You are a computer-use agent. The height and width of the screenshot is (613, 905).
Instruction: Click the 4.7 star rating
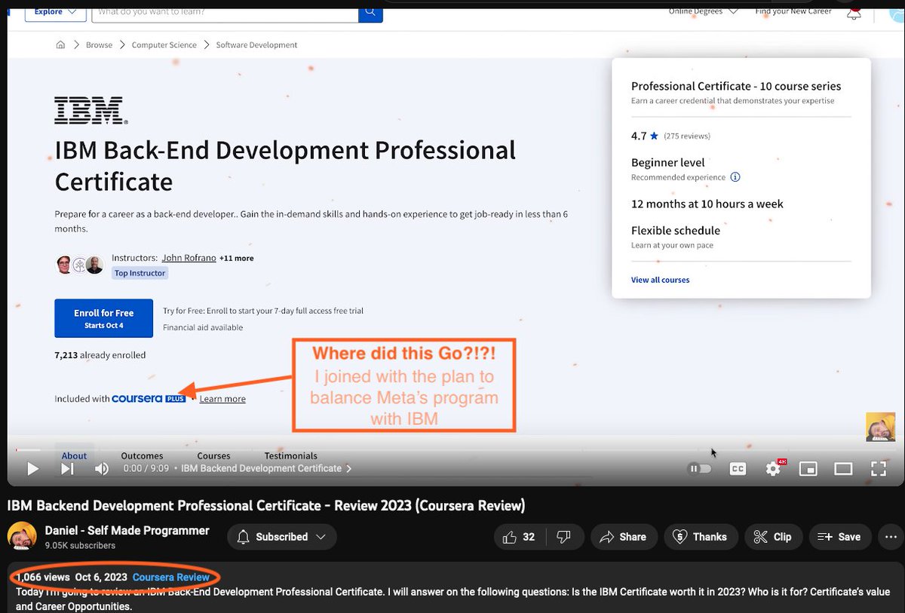tap(644, 136)
